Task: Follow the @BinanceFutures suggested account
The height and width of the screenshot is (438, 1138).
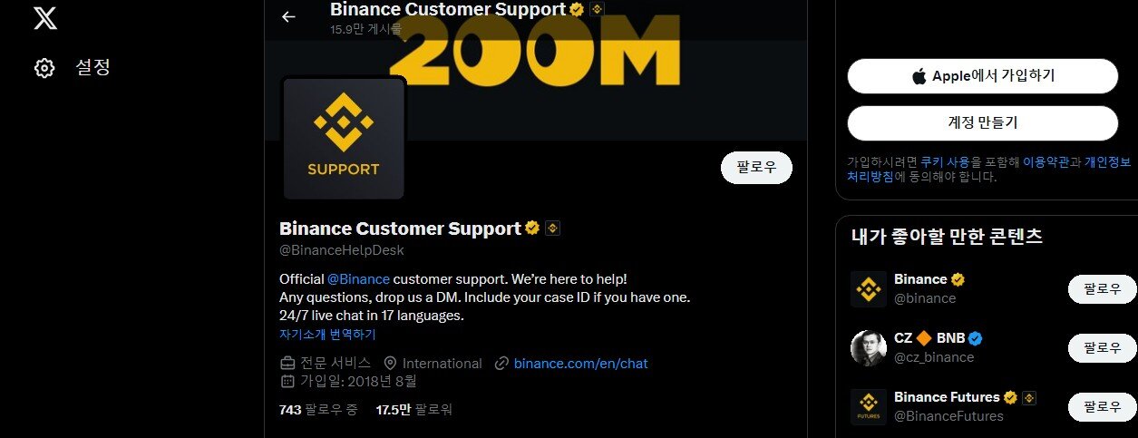Action: pyautogui.click(x=1102, y=407)
